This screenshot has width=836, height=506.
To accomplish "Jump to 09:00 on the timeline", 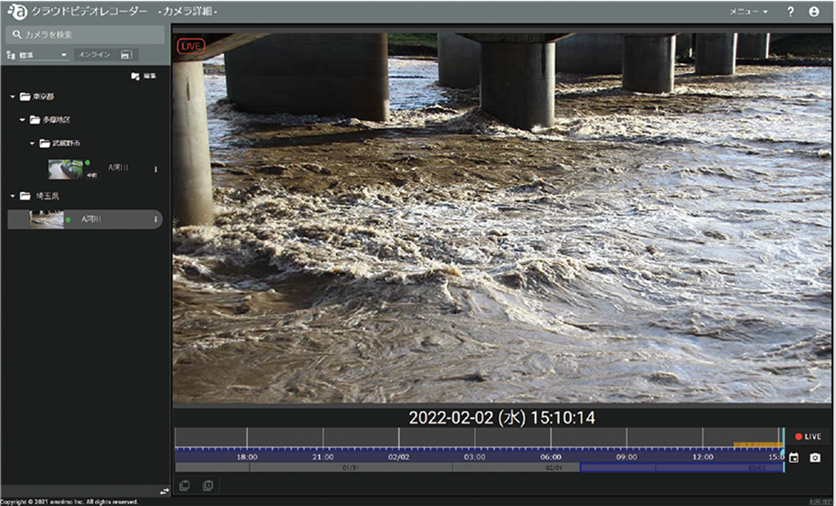I will pyautogui.click(x=627, y=457).
